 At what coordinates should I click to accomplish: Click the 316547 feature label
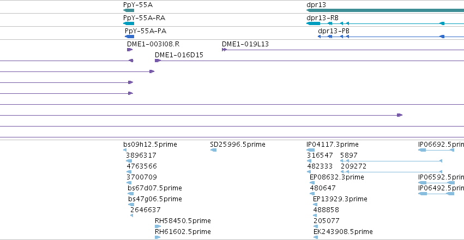[320, 155]
